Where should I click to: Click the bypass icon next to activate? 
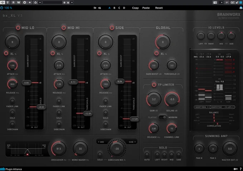8,3
